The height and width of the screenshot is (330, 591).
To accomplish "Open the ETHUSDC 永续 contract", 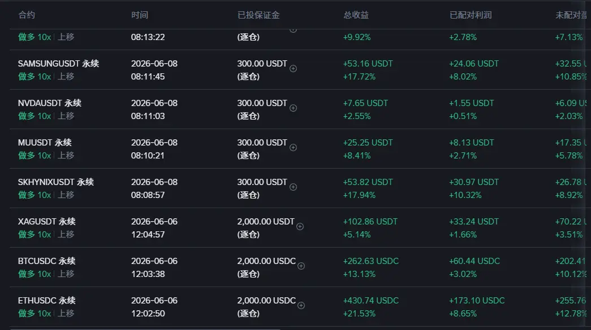I will (x=47, y=300).
